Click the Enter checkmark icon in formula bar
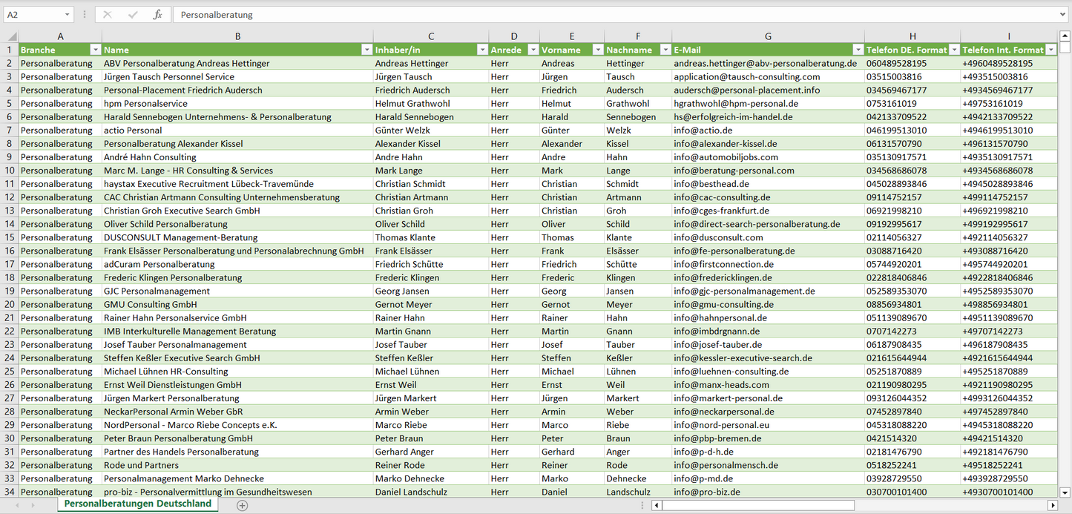The width and height of the screenshot is (1072, 514). pos(133,15)
